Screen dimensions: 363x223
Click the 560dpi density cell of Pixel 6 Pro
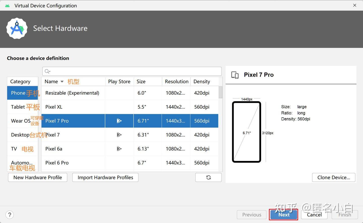(204, 163)
